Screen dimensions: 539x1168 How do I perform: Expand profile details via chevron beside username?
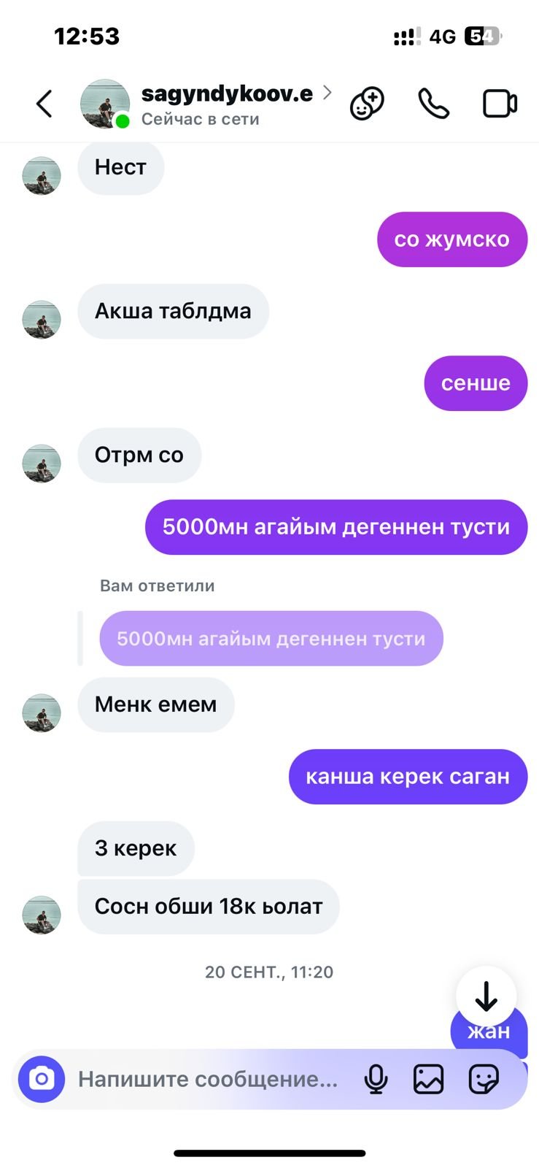pos(327,93)
